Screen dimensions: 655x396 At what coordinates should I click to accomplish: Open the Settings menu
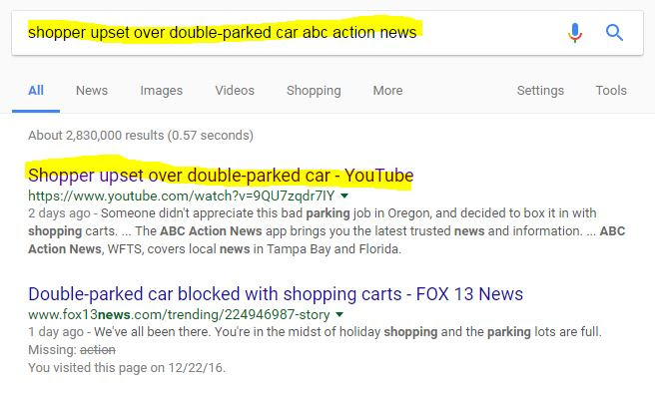tap(540, 90)
